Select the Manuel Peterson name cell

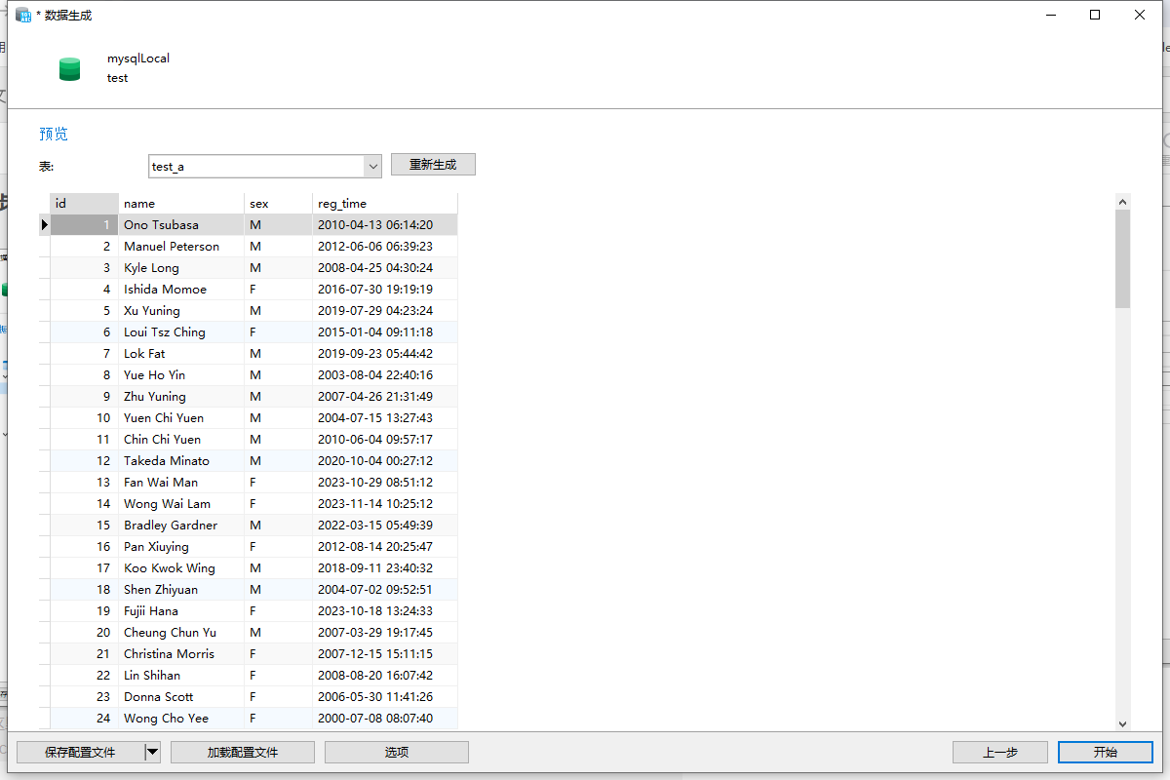[x=181, y=246]
